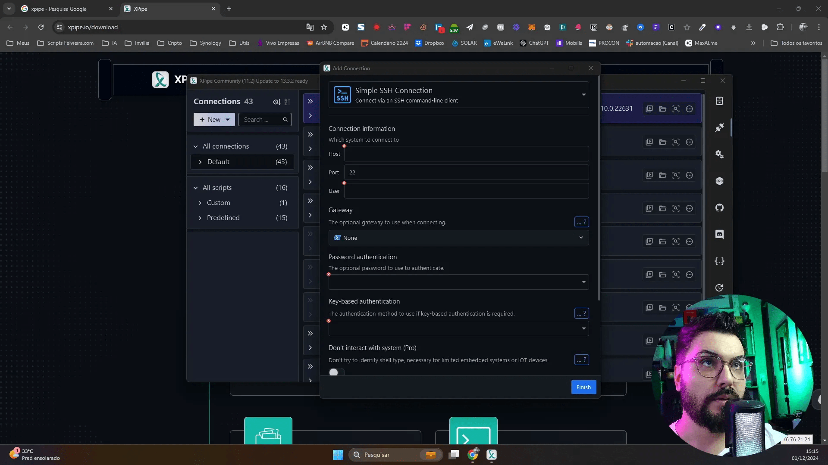The width and height of the screenshot is (828, 465).
Task: Open the Password authentication dropdown
Action: pyautogui.click(x=458, y=282)
